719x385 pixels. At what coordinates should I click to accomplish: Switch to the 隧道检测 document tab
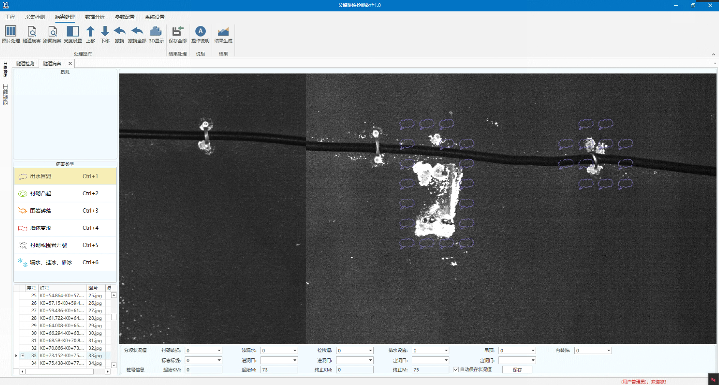[25, 64]
